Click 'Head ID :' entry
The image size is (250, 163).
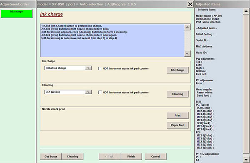pyautogui.click(x=202, y=53)
